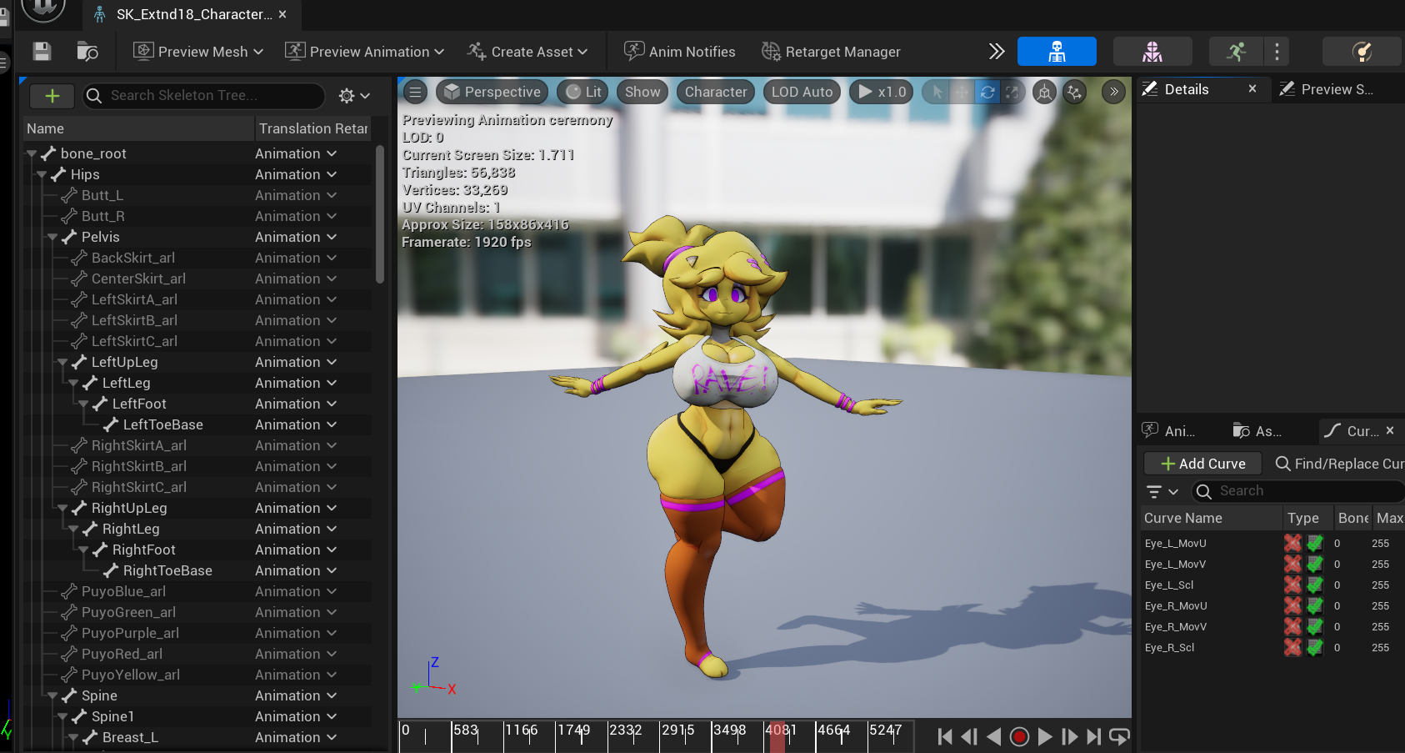Click the green add bone plus button

(52, 96)
